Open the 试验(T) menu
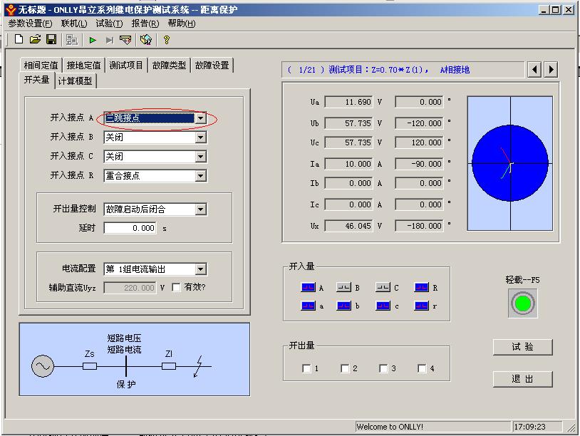Image resolution: width=580 pixels, height=436 pixels. coord(109,24)
